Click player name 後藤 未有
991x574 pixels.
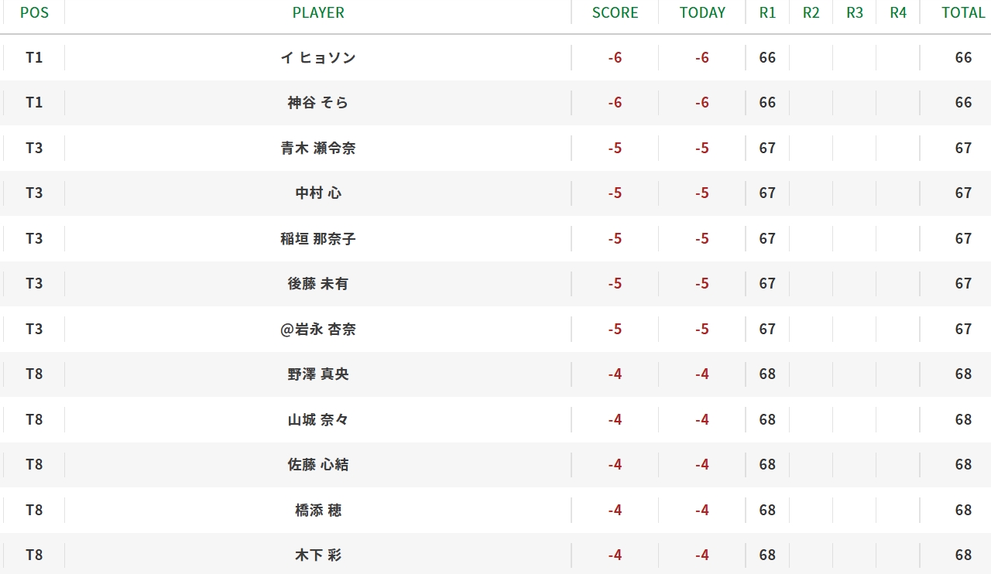coord(318,284)
